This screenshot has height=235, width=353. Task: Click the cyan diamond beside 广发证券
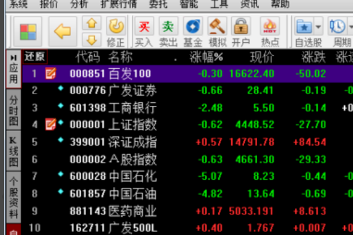click(61, 88)
